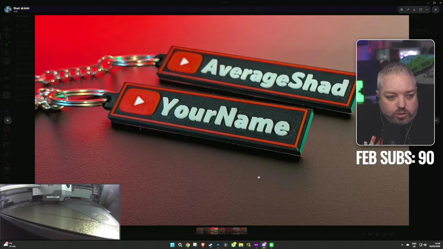Show hidden tray icons chevron
443x249 pixels.
coord(402,245)
